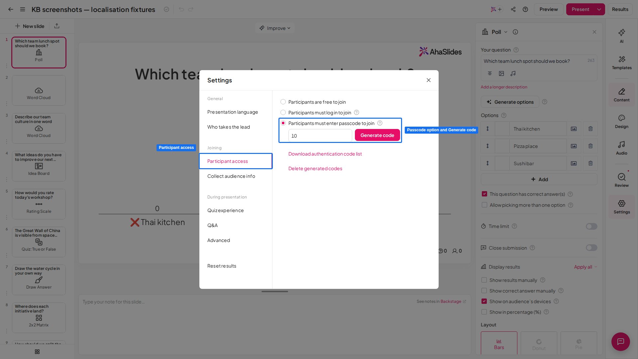This screenshot has height=359, width=638.
Task: Add image to Pizza place option
Action: (x=574, y=146)
